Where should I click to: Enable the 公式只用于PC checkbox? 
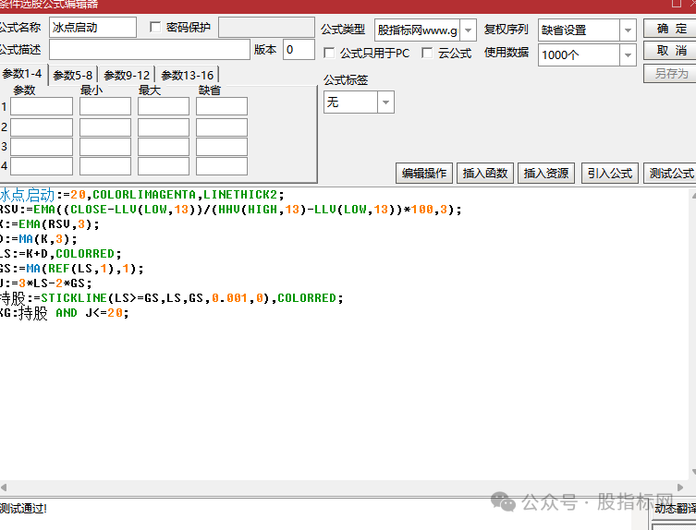click(329, 54)
